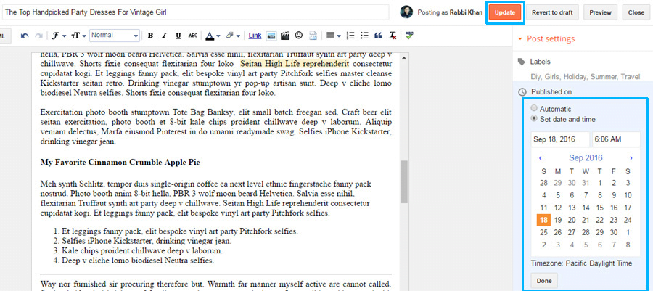
Task: Run the spell check
Action: [409, 36]
